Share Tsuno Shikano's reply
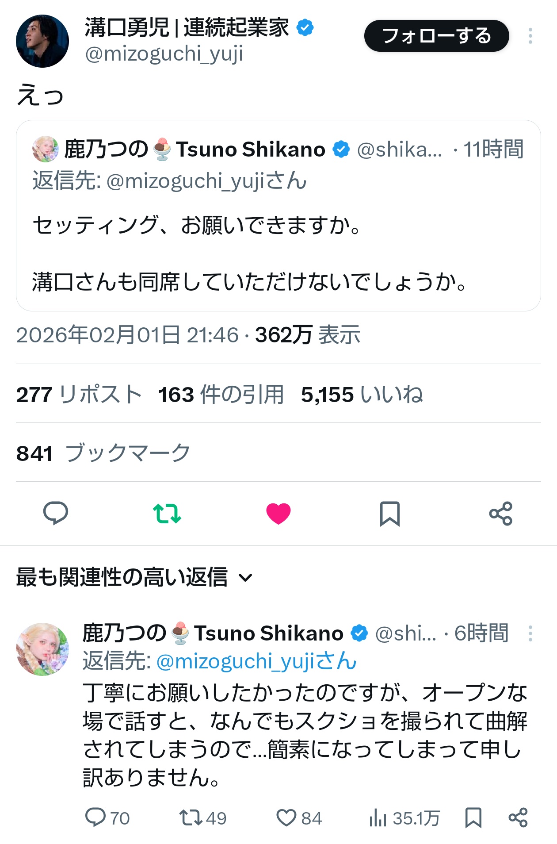The height and width of the screenshot is (844, 557). click(518, 817)
